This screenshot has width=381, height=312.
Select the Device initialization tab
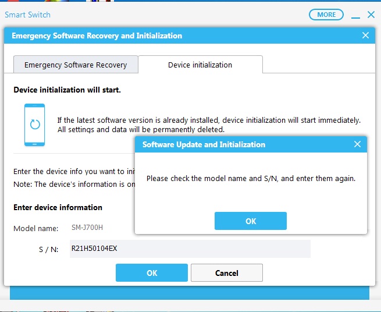pos(200,65)
